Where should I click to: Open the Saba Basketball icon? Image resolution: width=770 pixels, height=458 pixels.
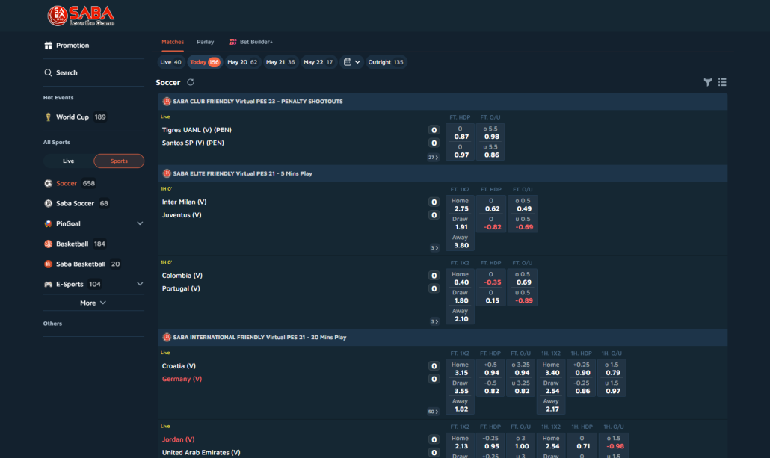click(x=48, y=264)
